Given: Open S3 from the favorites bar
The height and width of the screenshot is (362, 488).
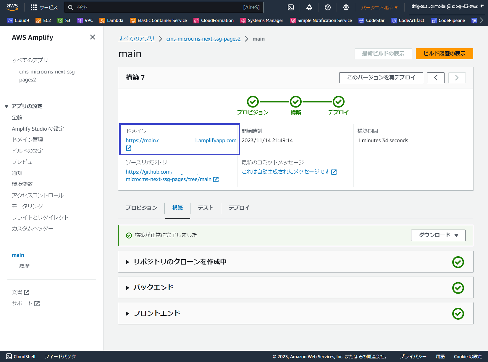Looking at the screenshot, I should [64, 20].
